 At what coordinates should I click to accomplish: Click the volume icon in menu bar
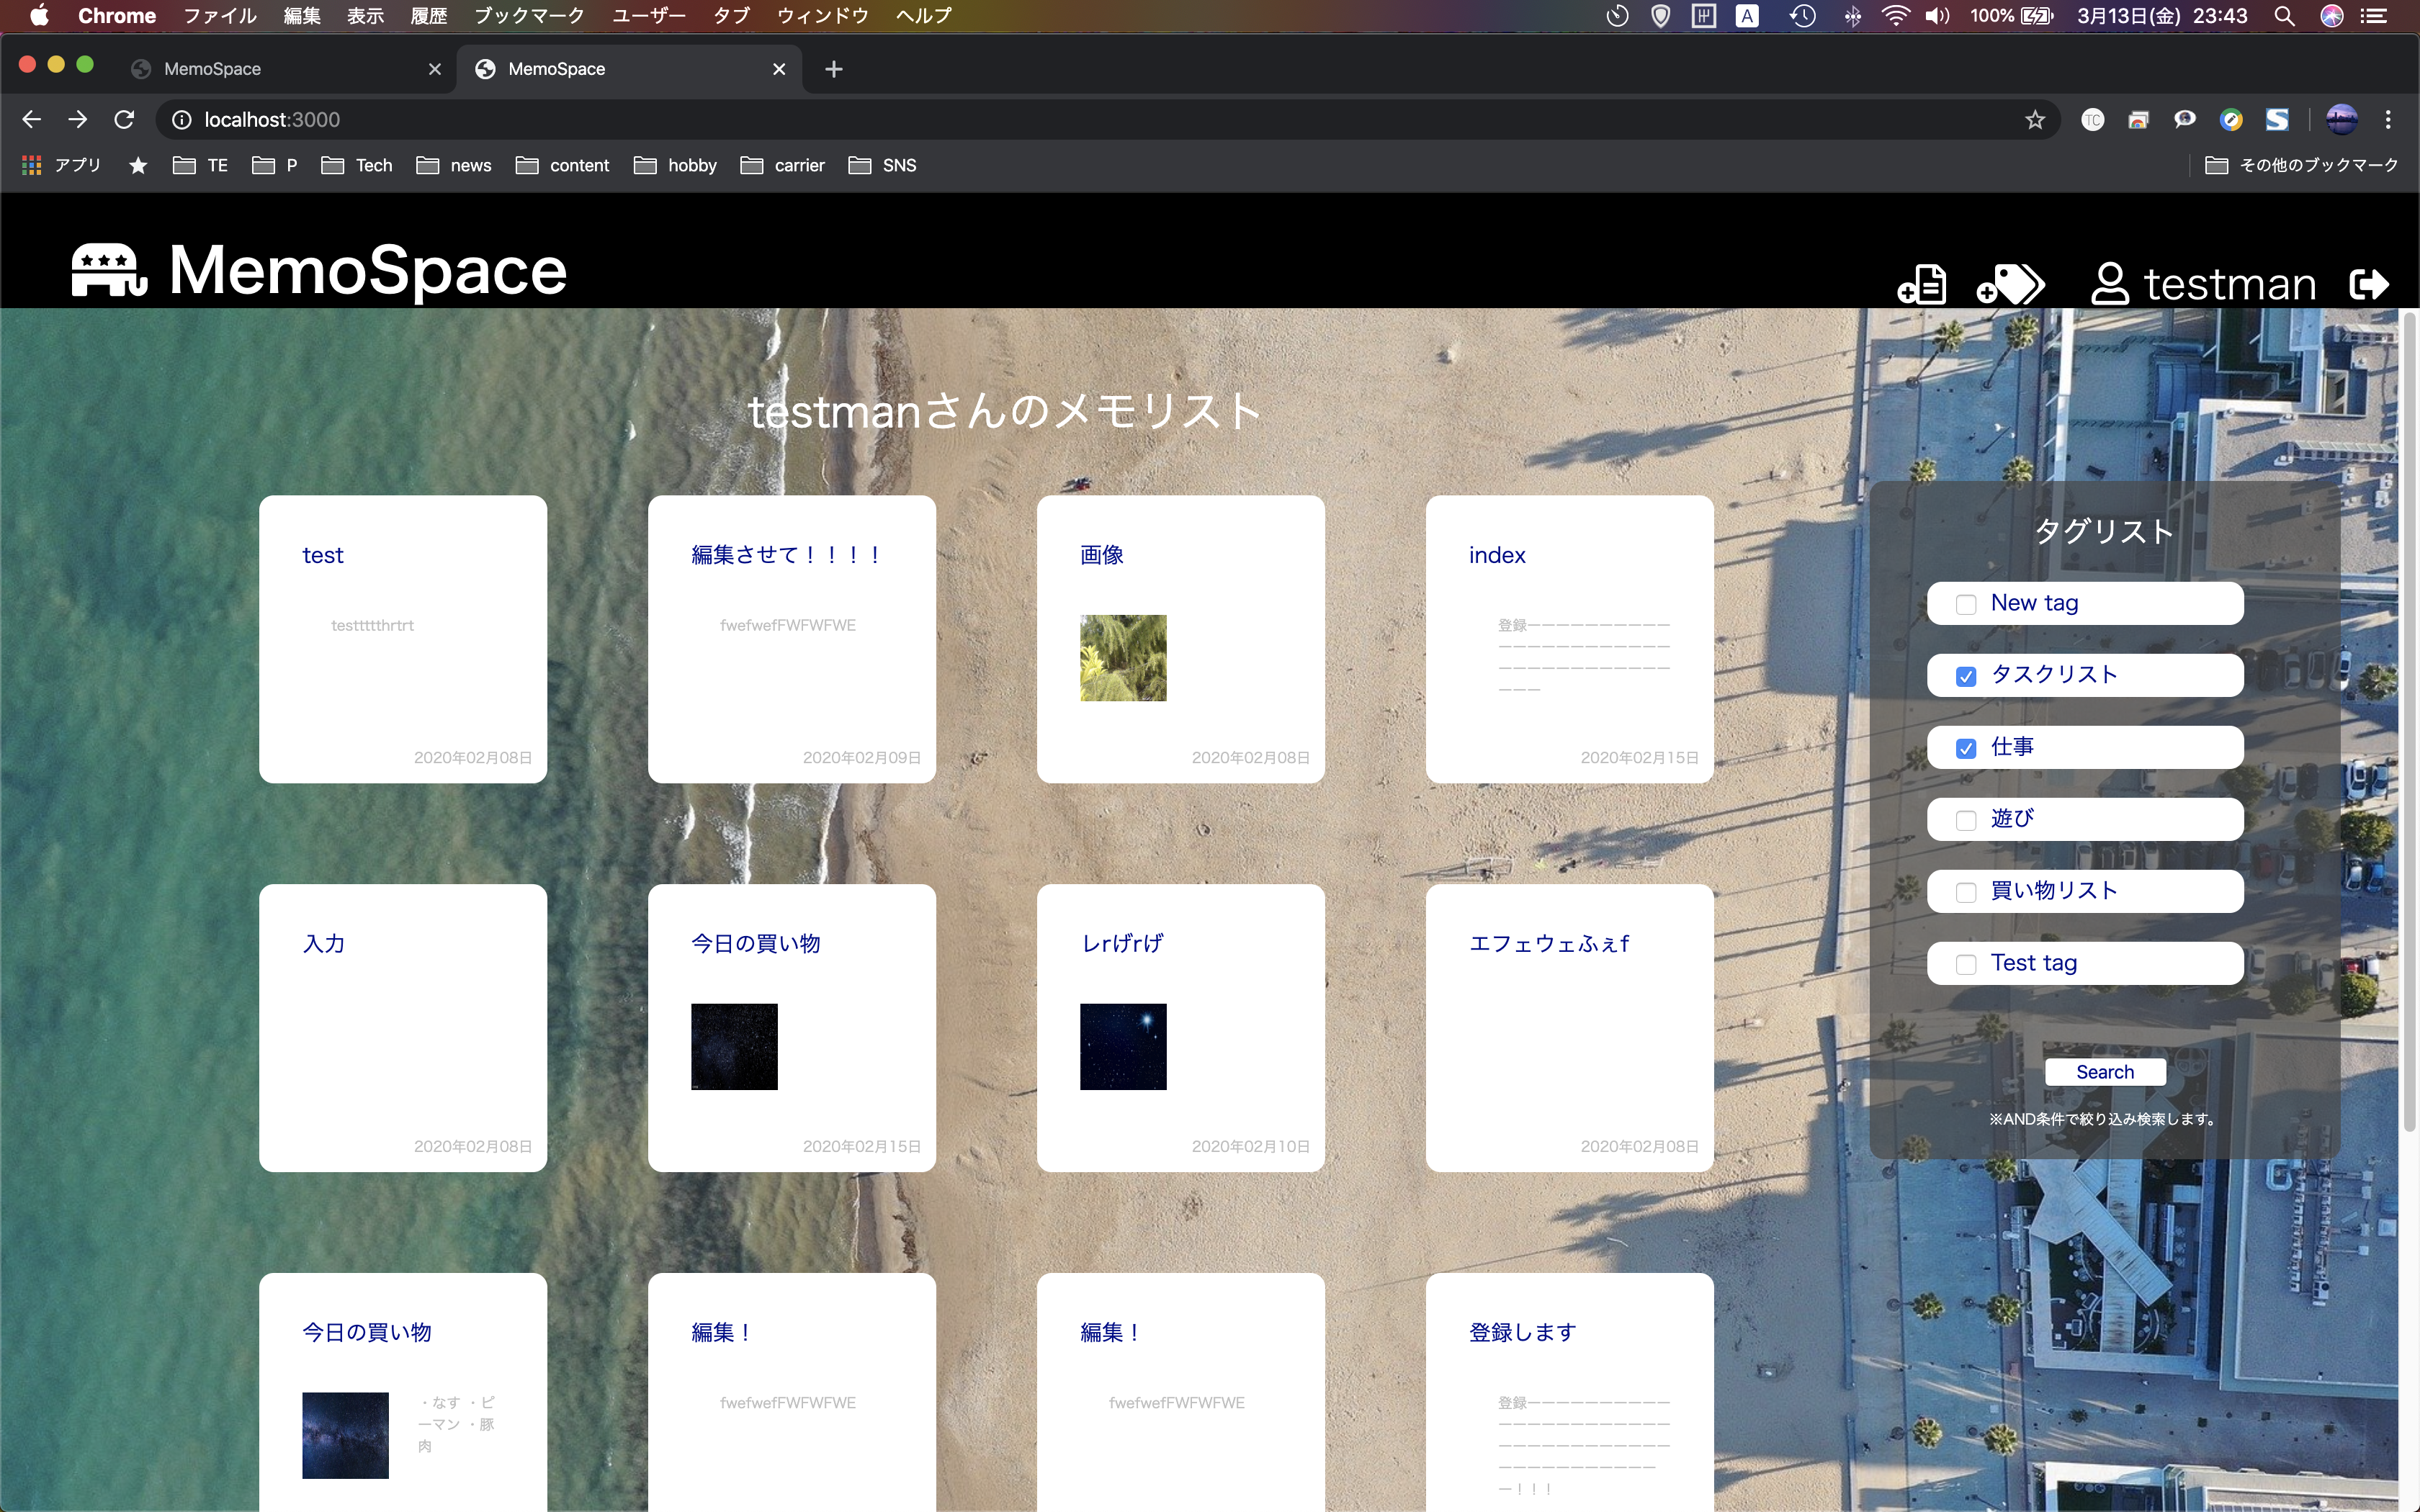click(x=1937, y=16)
